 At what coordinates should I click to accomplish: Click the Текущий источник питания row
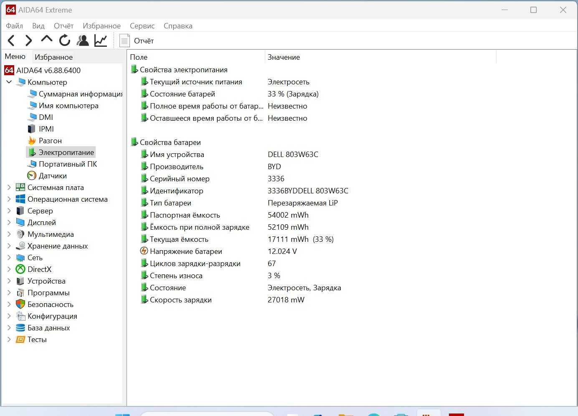pyautogui.click(x=225, y=82)
